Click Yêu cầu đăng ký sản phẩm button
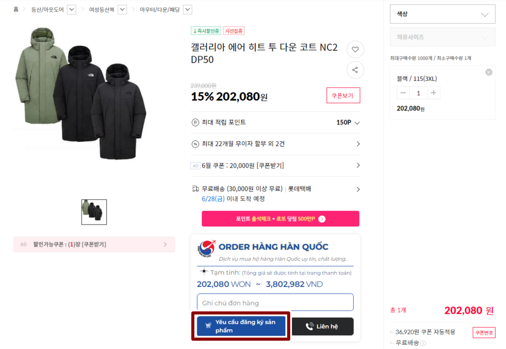This screenshot has height=349, width=506. [x=241, y=326]
